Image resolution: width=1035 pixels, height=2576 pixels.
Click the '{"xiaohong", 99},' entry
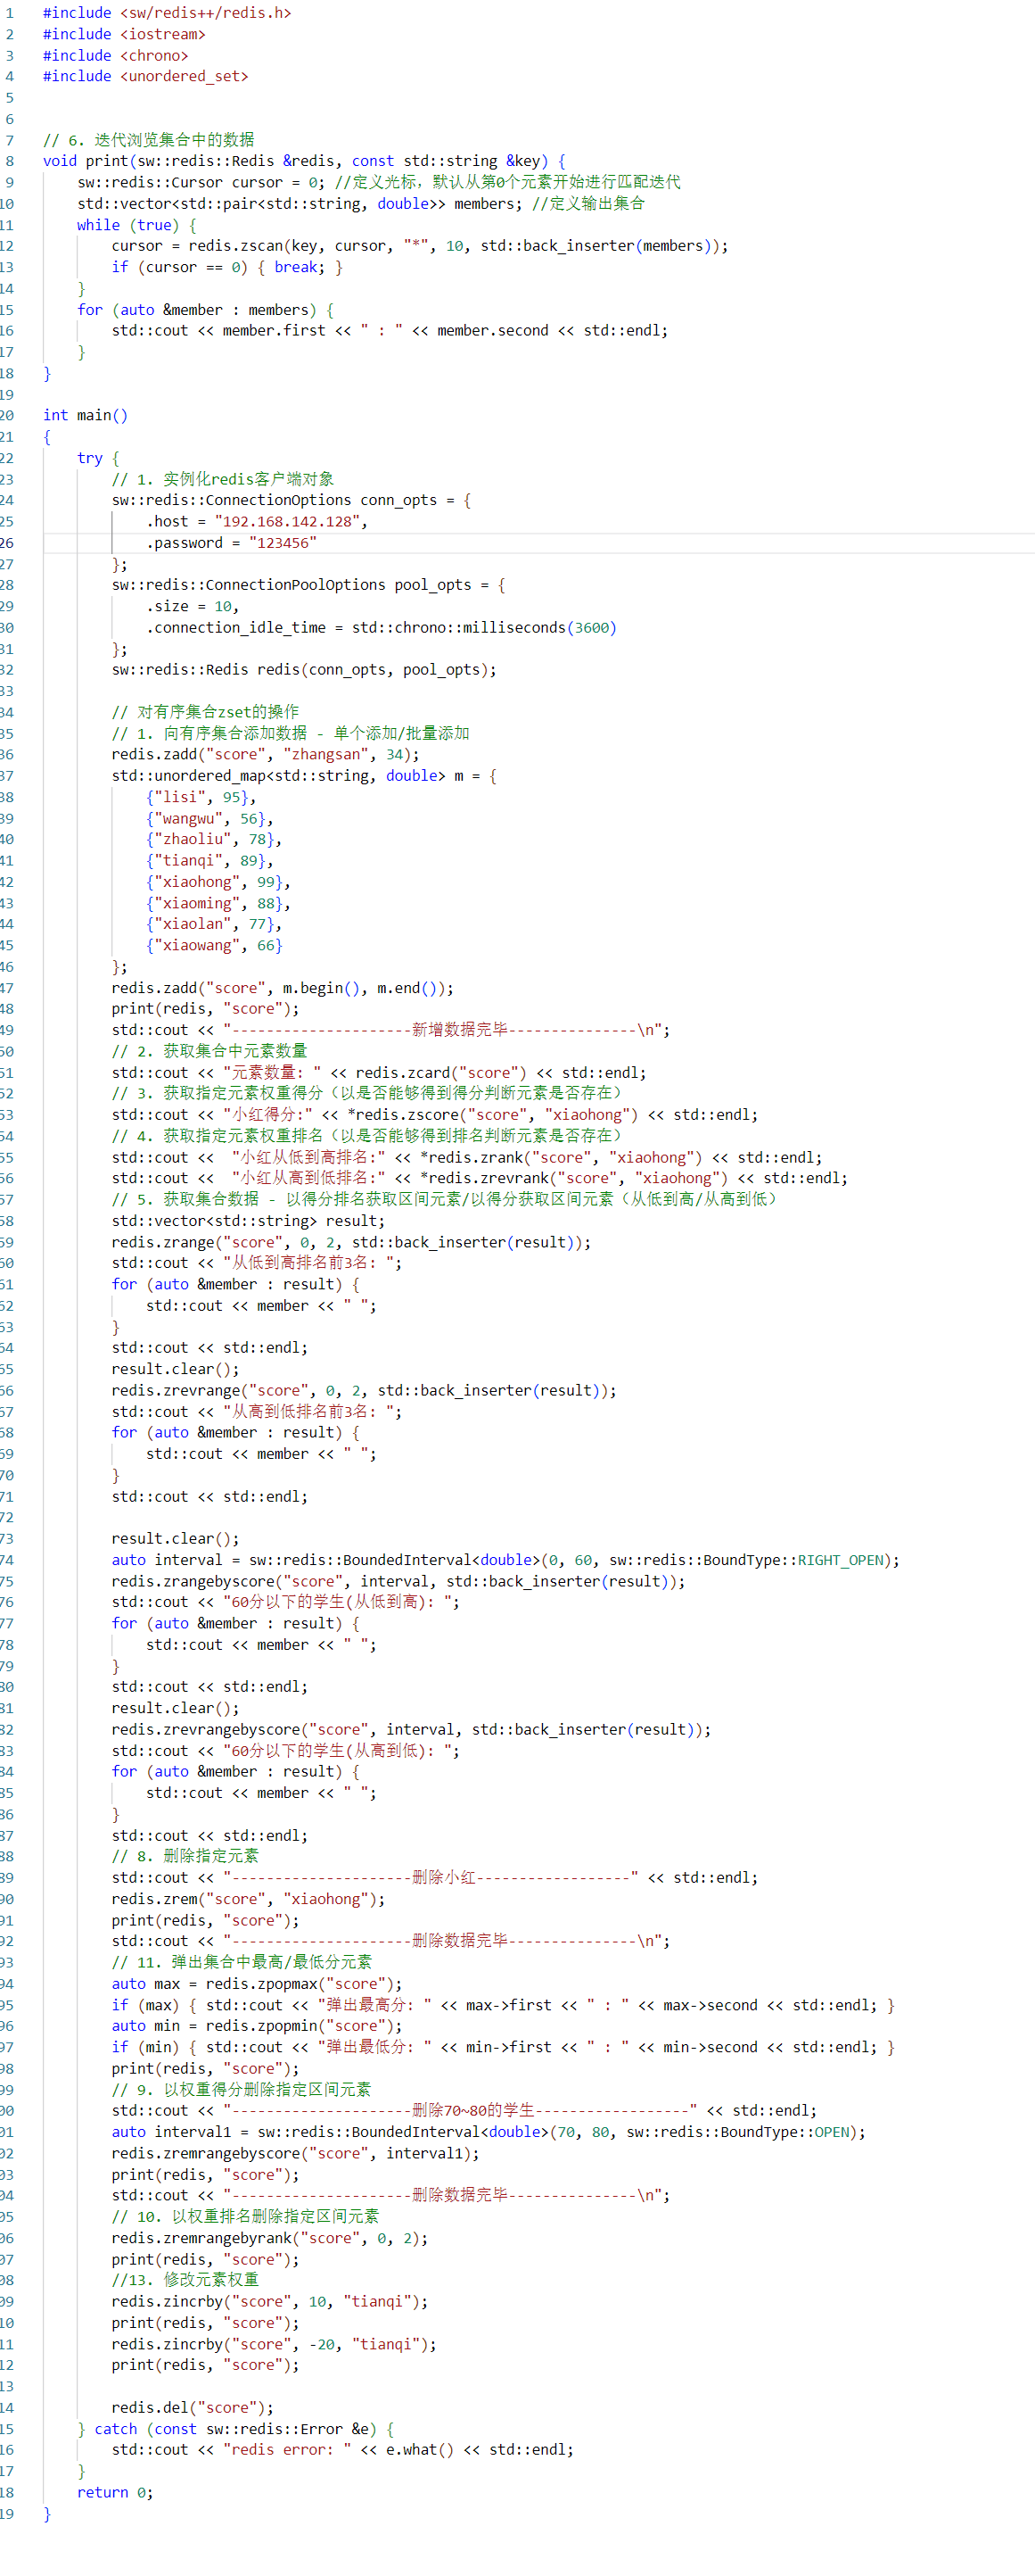[218, 882]
